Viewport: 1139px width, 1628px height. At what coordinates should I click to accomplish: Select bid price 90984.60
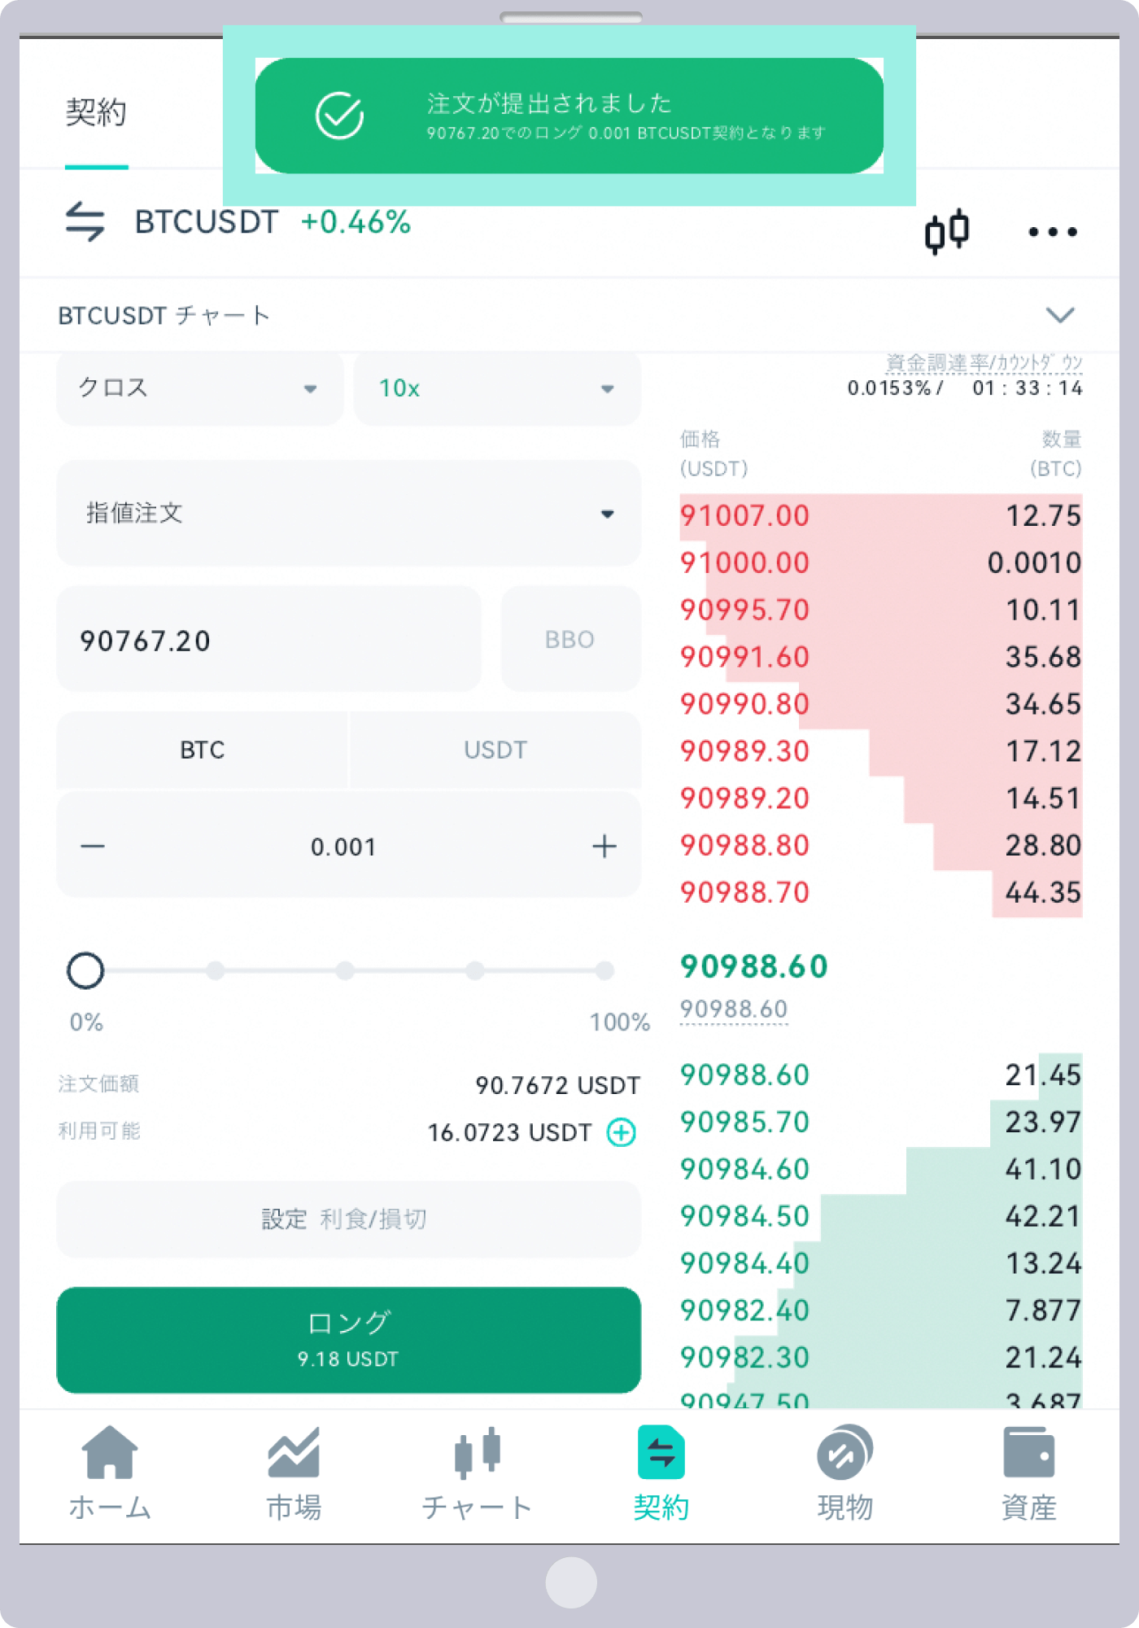(744, 1170)
